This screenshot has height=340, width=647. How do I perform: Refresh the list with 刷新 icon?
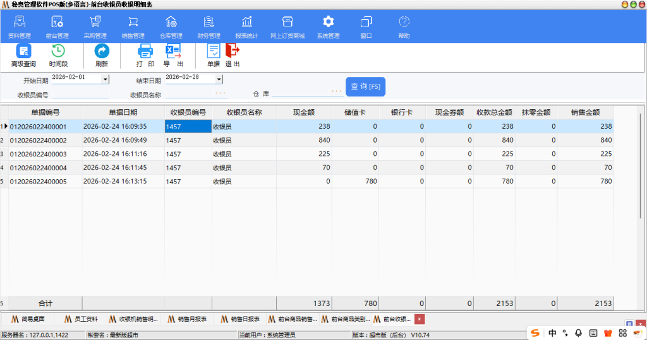(x=102, y=55)
